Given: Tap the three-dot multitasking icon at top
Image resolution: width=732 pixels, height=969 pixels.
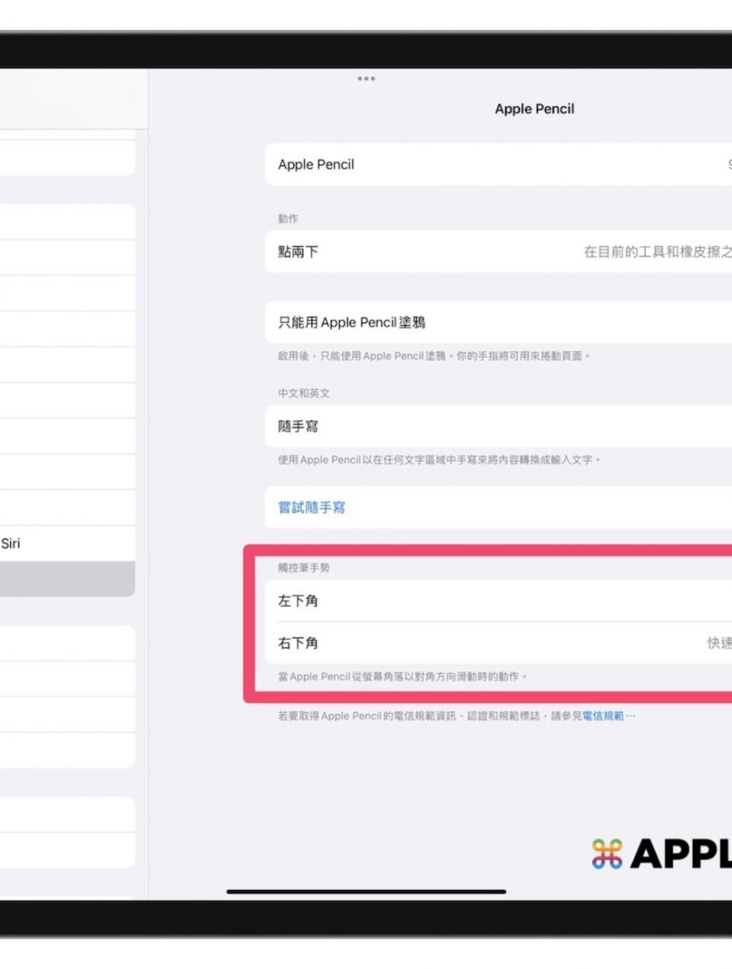Looking at the screenshot, I should pos(366,79).
